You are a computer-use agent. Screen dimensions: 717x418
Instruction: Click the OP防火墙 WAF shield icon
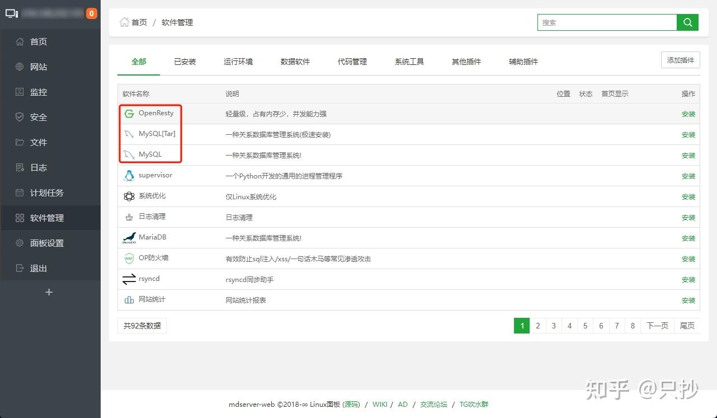pos(129,258)
